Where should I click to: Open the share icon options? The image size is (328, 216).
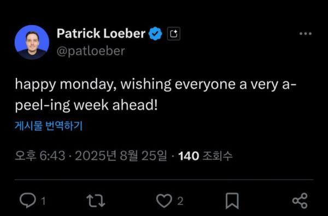click(x=300, y=201)
